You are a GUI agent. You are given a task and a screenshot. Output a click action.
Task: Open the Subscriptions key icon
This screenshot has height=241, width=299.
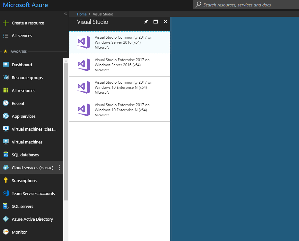tap(6, 180)
